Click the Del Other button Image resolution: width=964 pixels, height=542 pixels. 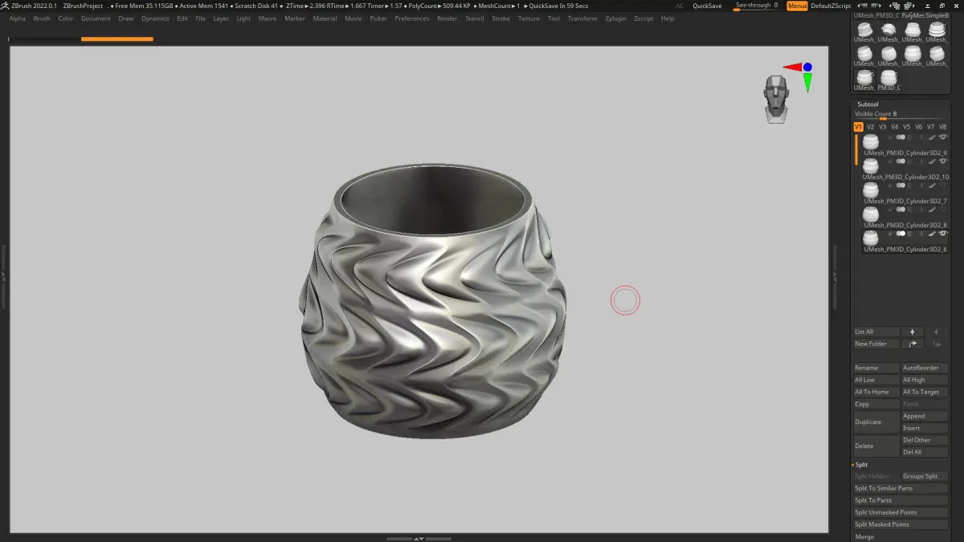pos(925,440)
